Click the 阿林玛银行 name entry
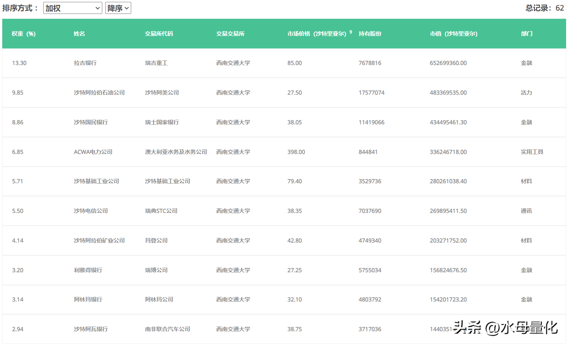 88,300
